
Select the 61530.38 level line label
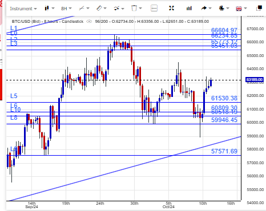click(x=224, y=98)
